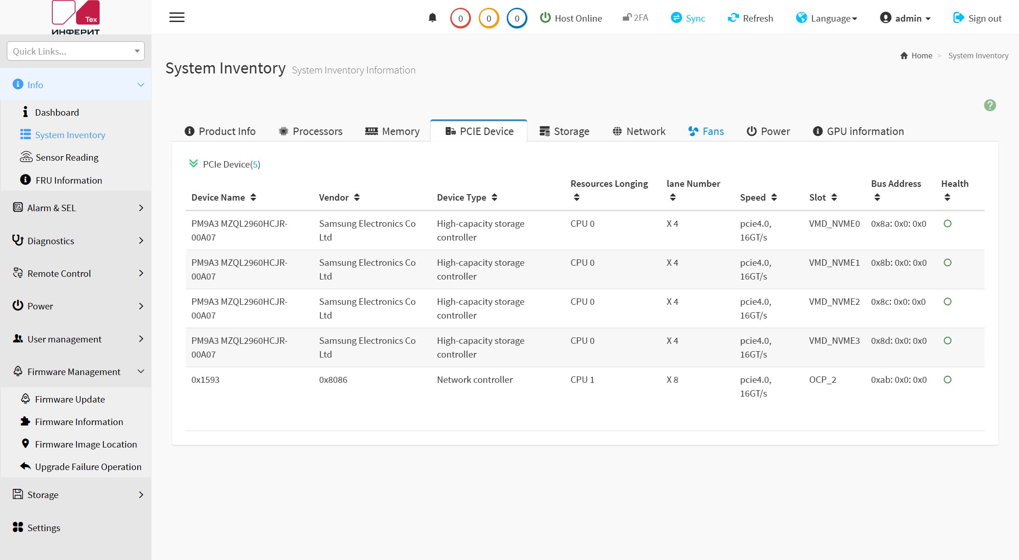Viewport: 1019px width, 560px height.
Task: Click the red critical alerts counter
Action: point(460,18)
